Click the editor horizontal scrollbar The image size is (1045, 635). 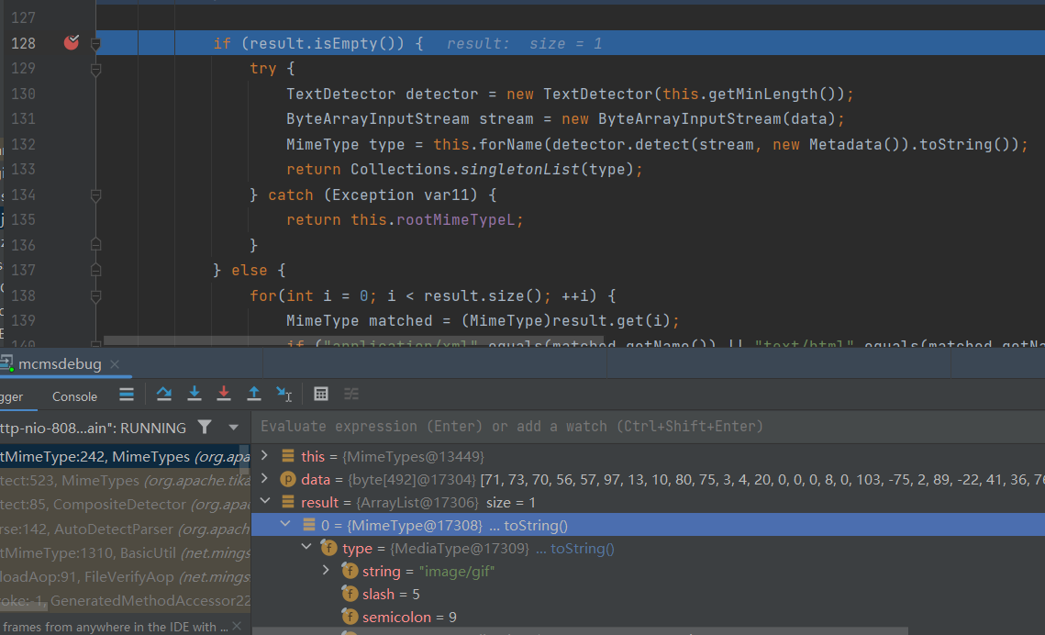pos(354,341)
